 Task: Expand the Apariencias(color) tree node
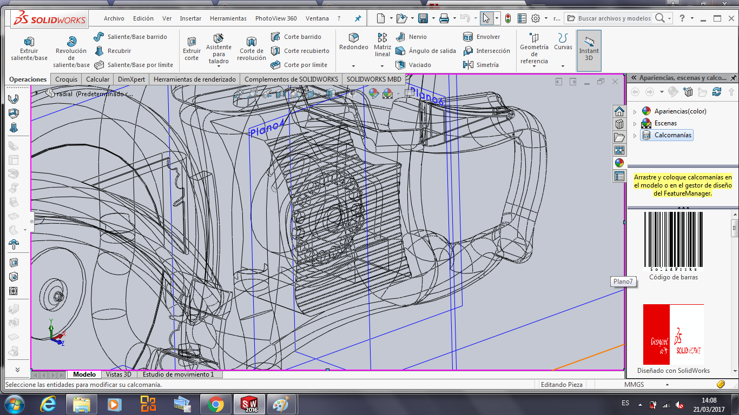tap(635, 112)
